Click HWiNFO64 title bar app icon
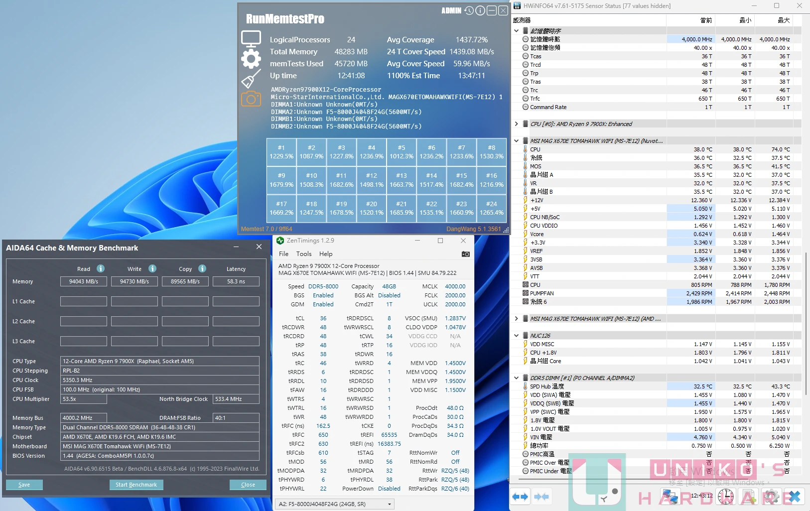Image resolution: width=810 pixels, height=511 pixels. click(517, 6)
